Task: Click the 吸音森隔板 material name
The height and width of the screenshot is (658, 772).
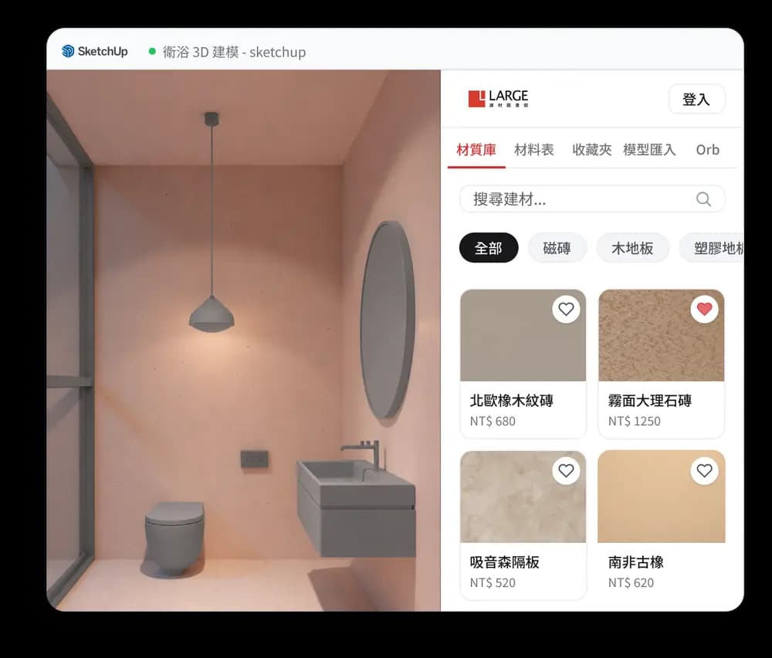Action: [505, 562]
